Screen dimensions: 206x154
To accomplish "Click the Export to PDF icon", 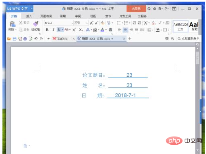I will 20,39.
